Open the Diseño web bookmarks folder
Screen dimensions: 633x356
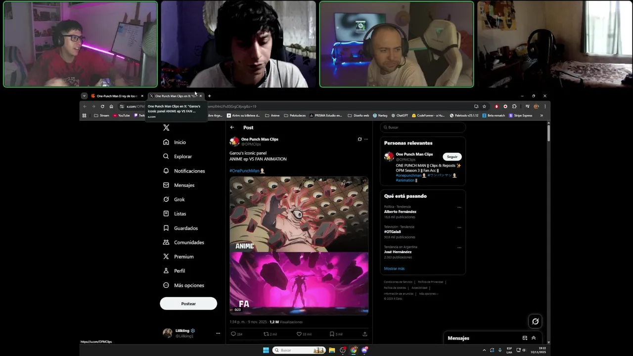pos(359,115)
